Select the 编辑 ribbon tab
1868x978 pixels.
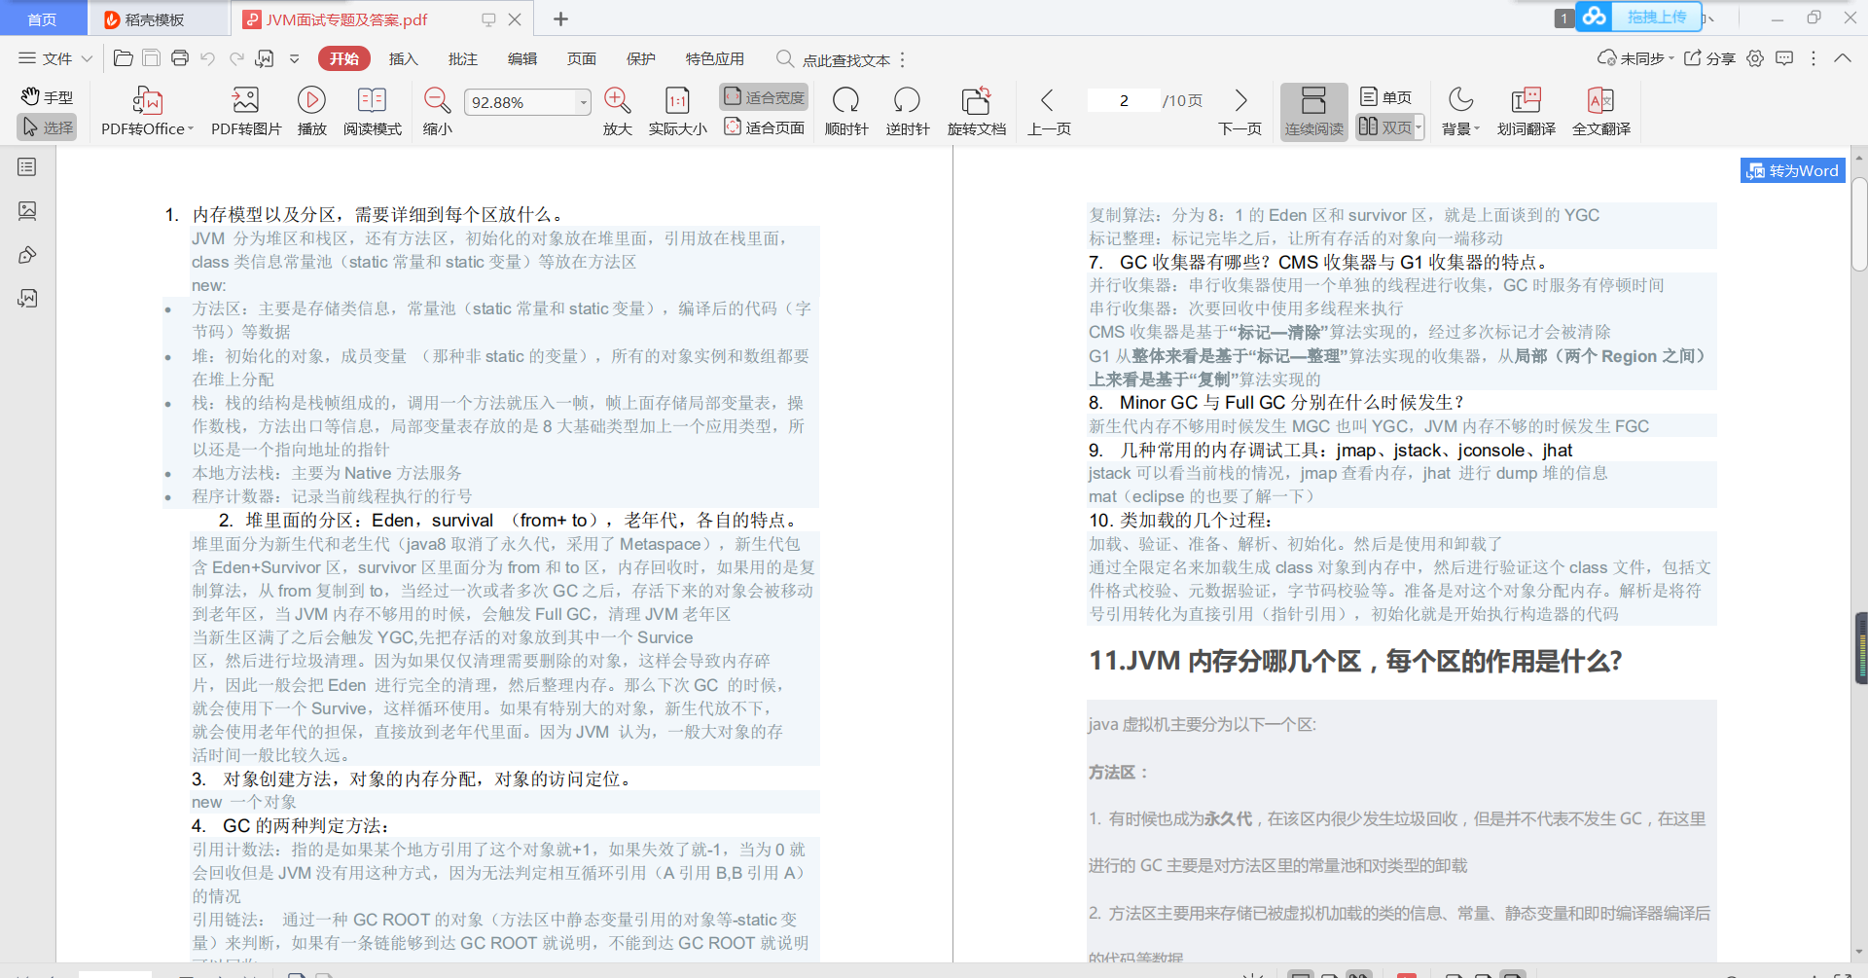coord(521,58)
